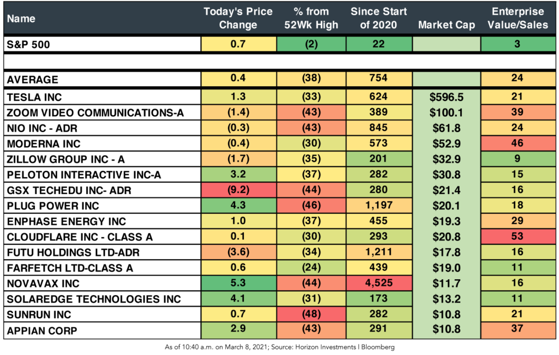
Task: Select SolarEdge's "4.1" price change
Action: tap(238, 298)
